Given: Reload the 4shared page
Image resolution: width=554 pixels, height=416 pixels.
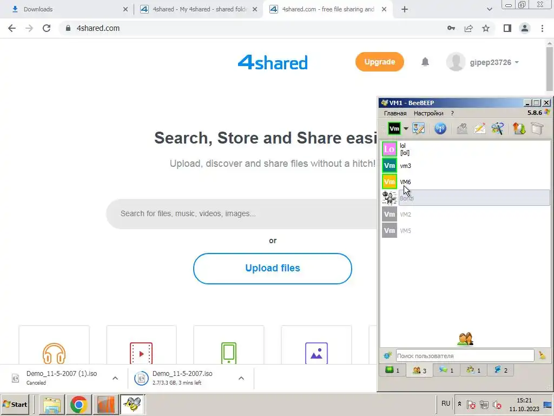Looking at the screenshot, I should point(47,28).
